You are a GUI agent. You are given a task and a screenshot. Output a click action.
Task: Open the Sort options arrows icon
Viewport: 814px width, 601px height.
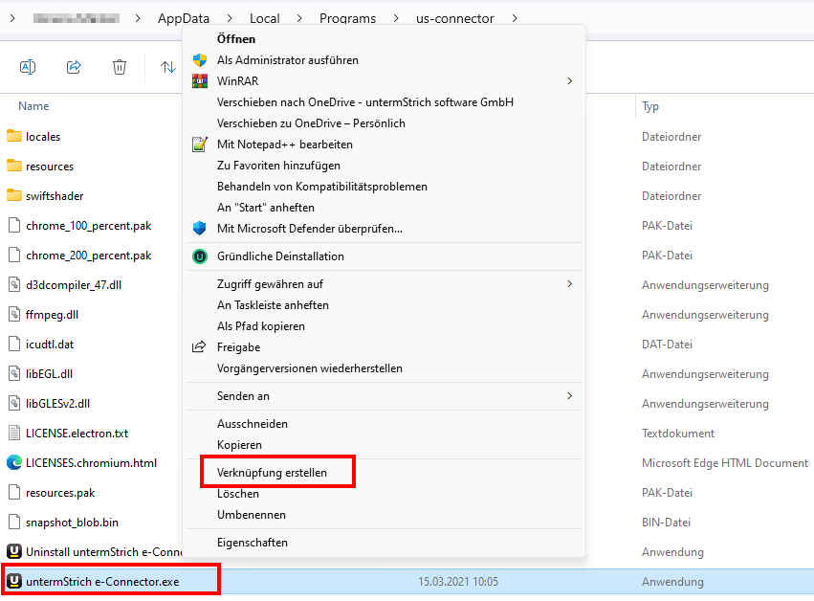pyautogui.click(x=167, y=67)
